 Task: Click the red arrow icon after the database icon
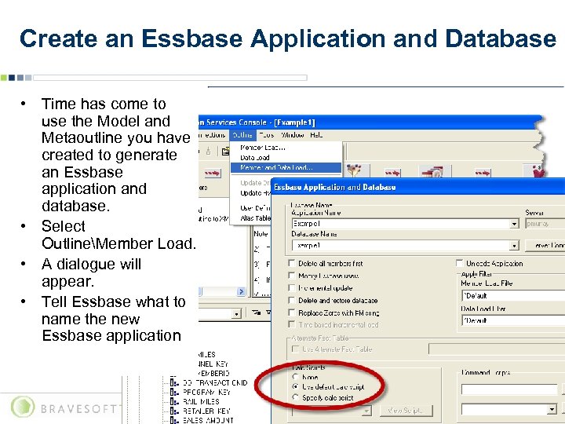click(x=483, y=173)
